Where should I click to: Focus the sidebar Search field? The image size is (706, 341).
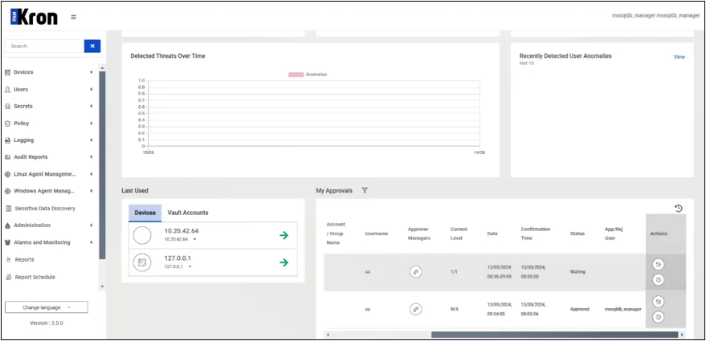[44, 46]
